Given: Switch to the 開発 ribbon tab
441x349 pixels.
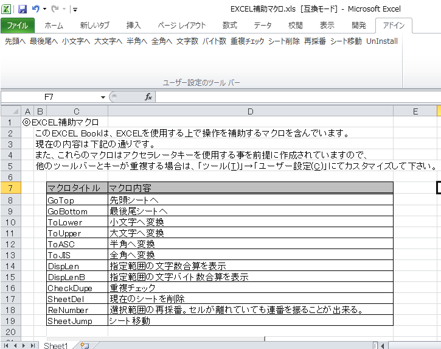Looking at the screenshot, I should pos(359,26).
